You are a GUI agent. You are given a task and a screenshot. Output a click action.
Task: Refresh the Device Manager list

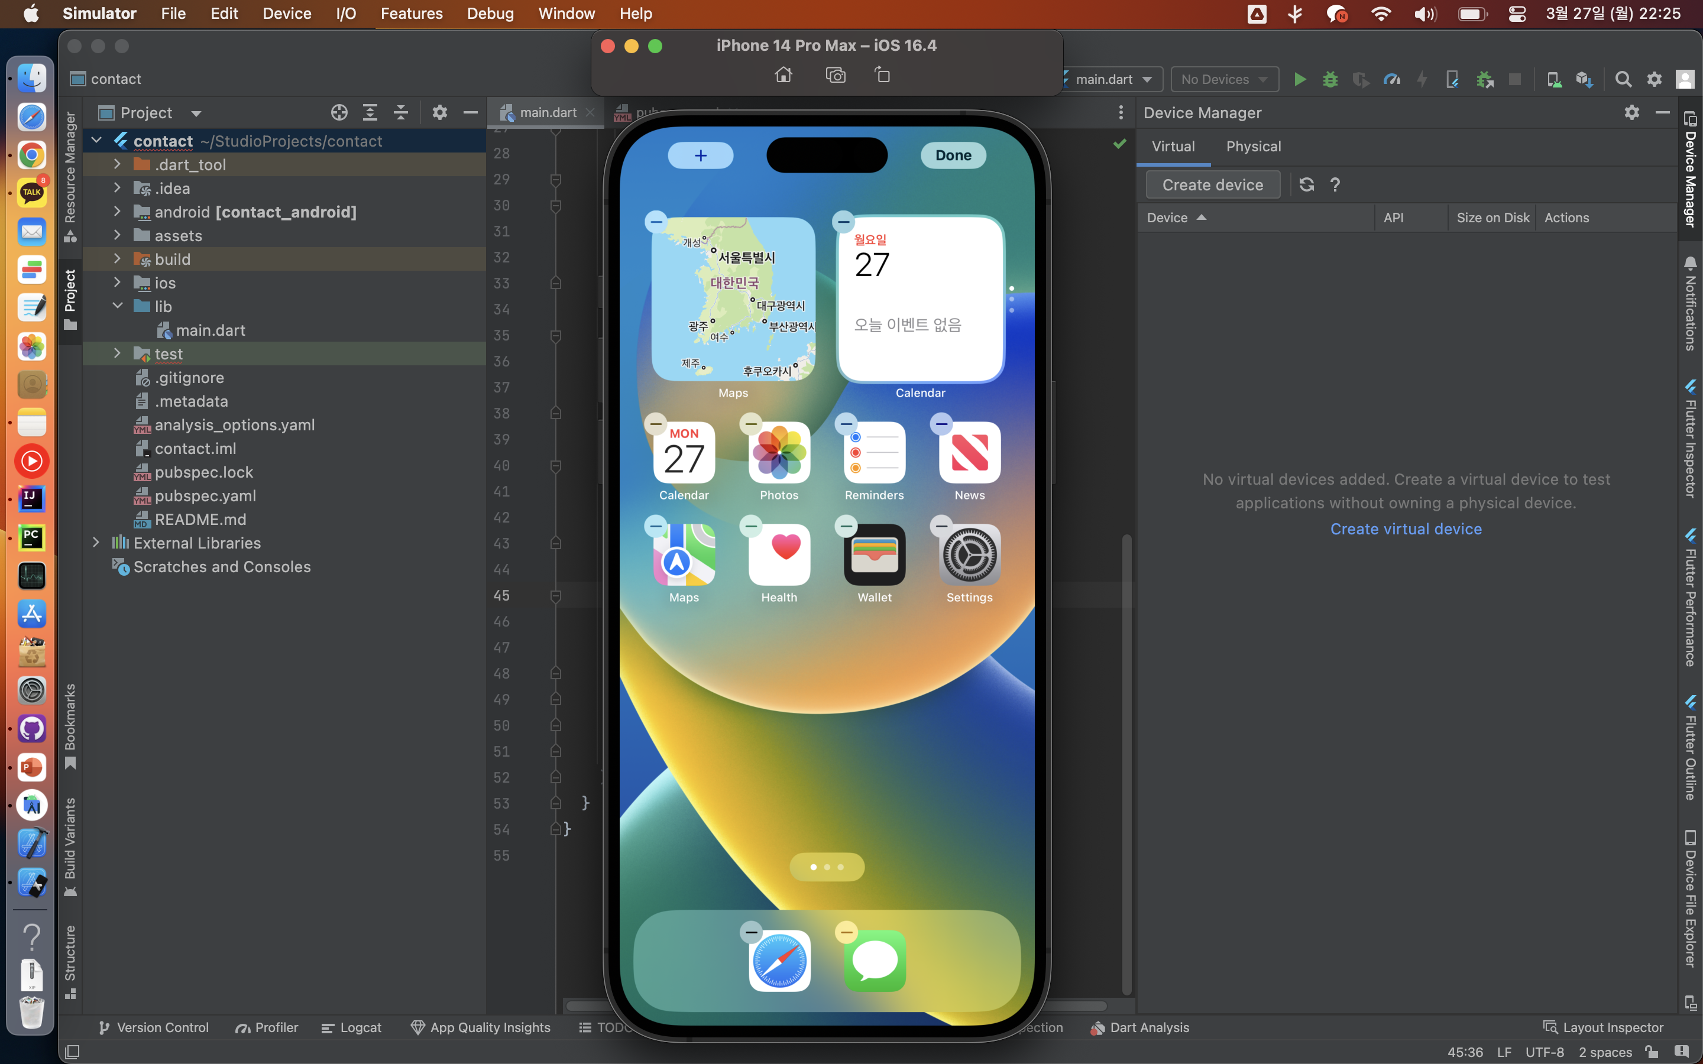(1307, 184)
